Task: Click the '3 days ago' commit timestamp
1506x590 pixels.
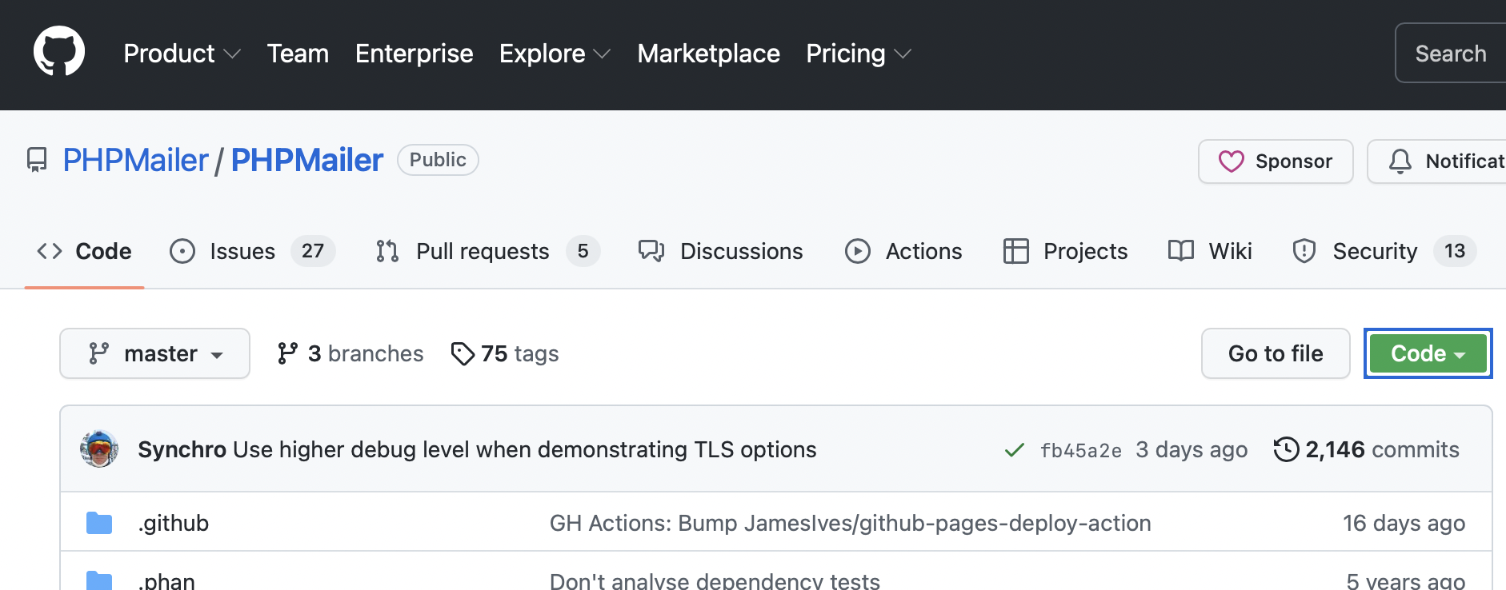Action: [1192, 449]
